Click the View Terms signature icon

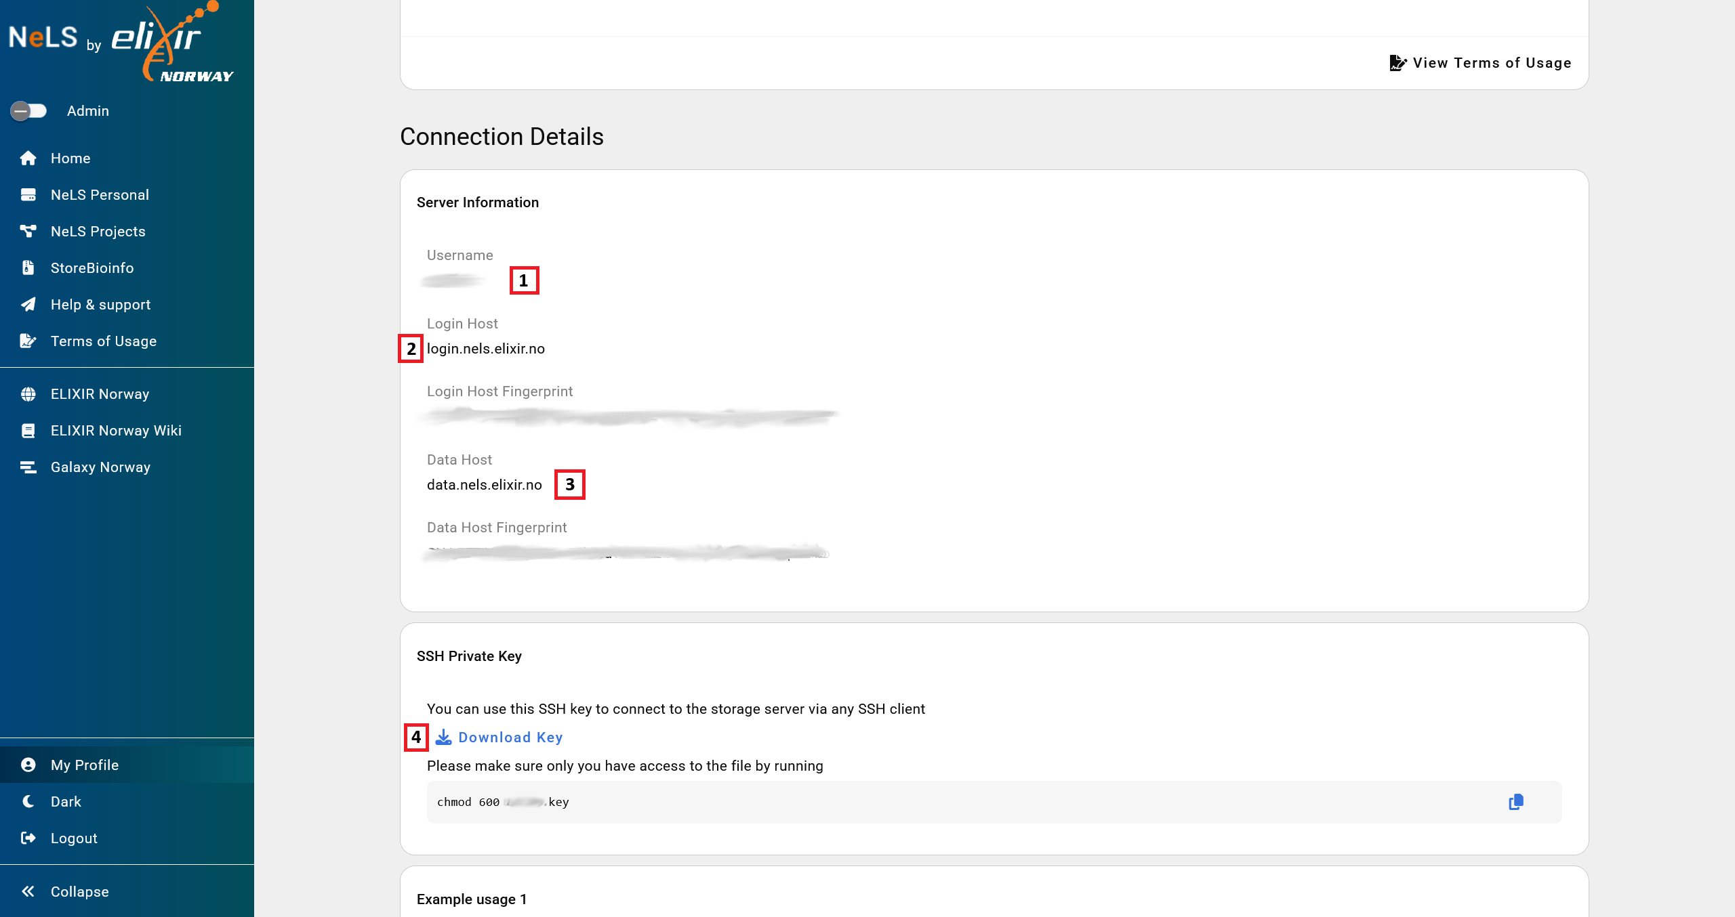[x=1397, y=63]
